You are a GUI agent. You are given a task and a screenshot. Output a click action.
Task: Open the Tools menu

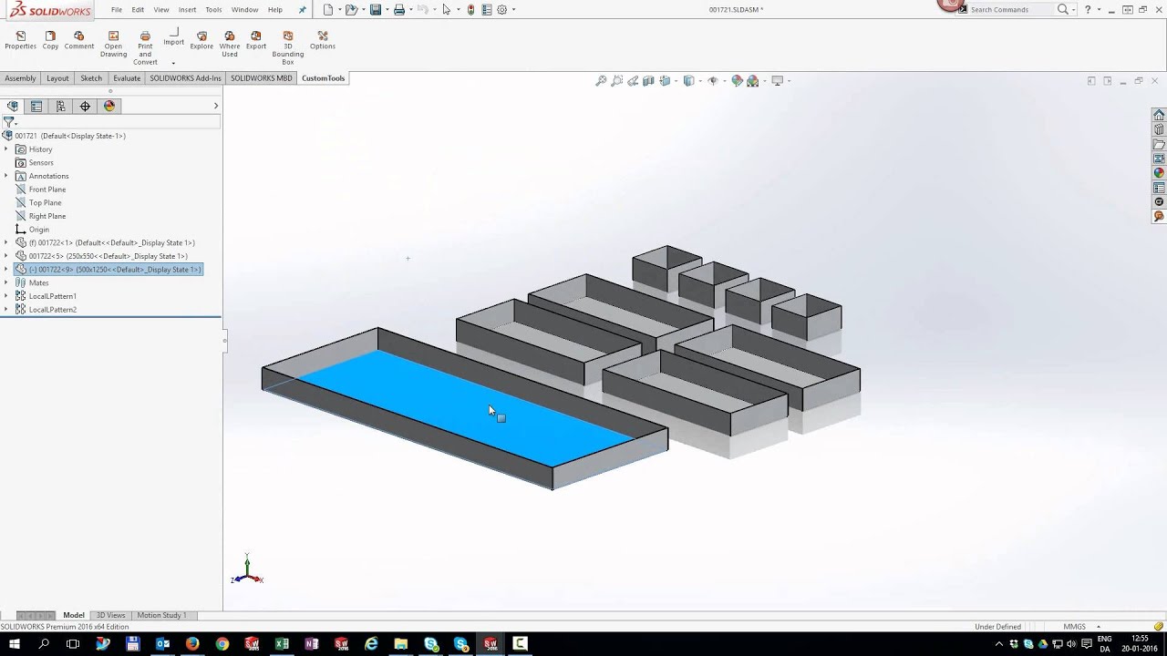coord(213,9)
